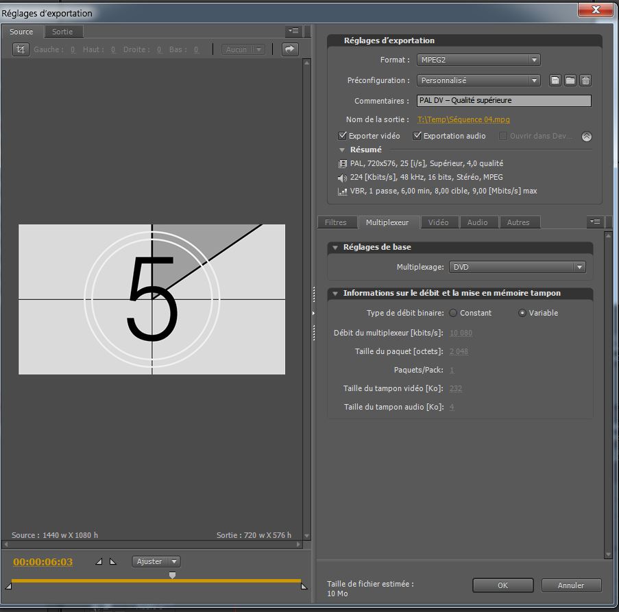
Task: Click the set In point triangle
Action: click(99, 561)
